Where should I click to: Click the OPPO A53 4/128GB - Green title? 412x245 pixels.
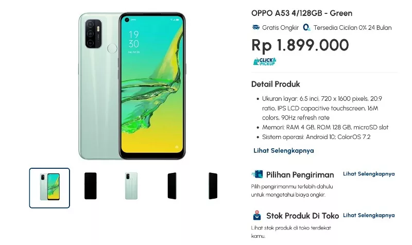[302, 13]
